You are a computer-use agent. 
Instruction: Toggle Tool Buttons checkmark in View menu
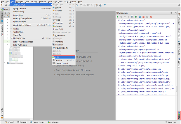[x=31, y=32]
